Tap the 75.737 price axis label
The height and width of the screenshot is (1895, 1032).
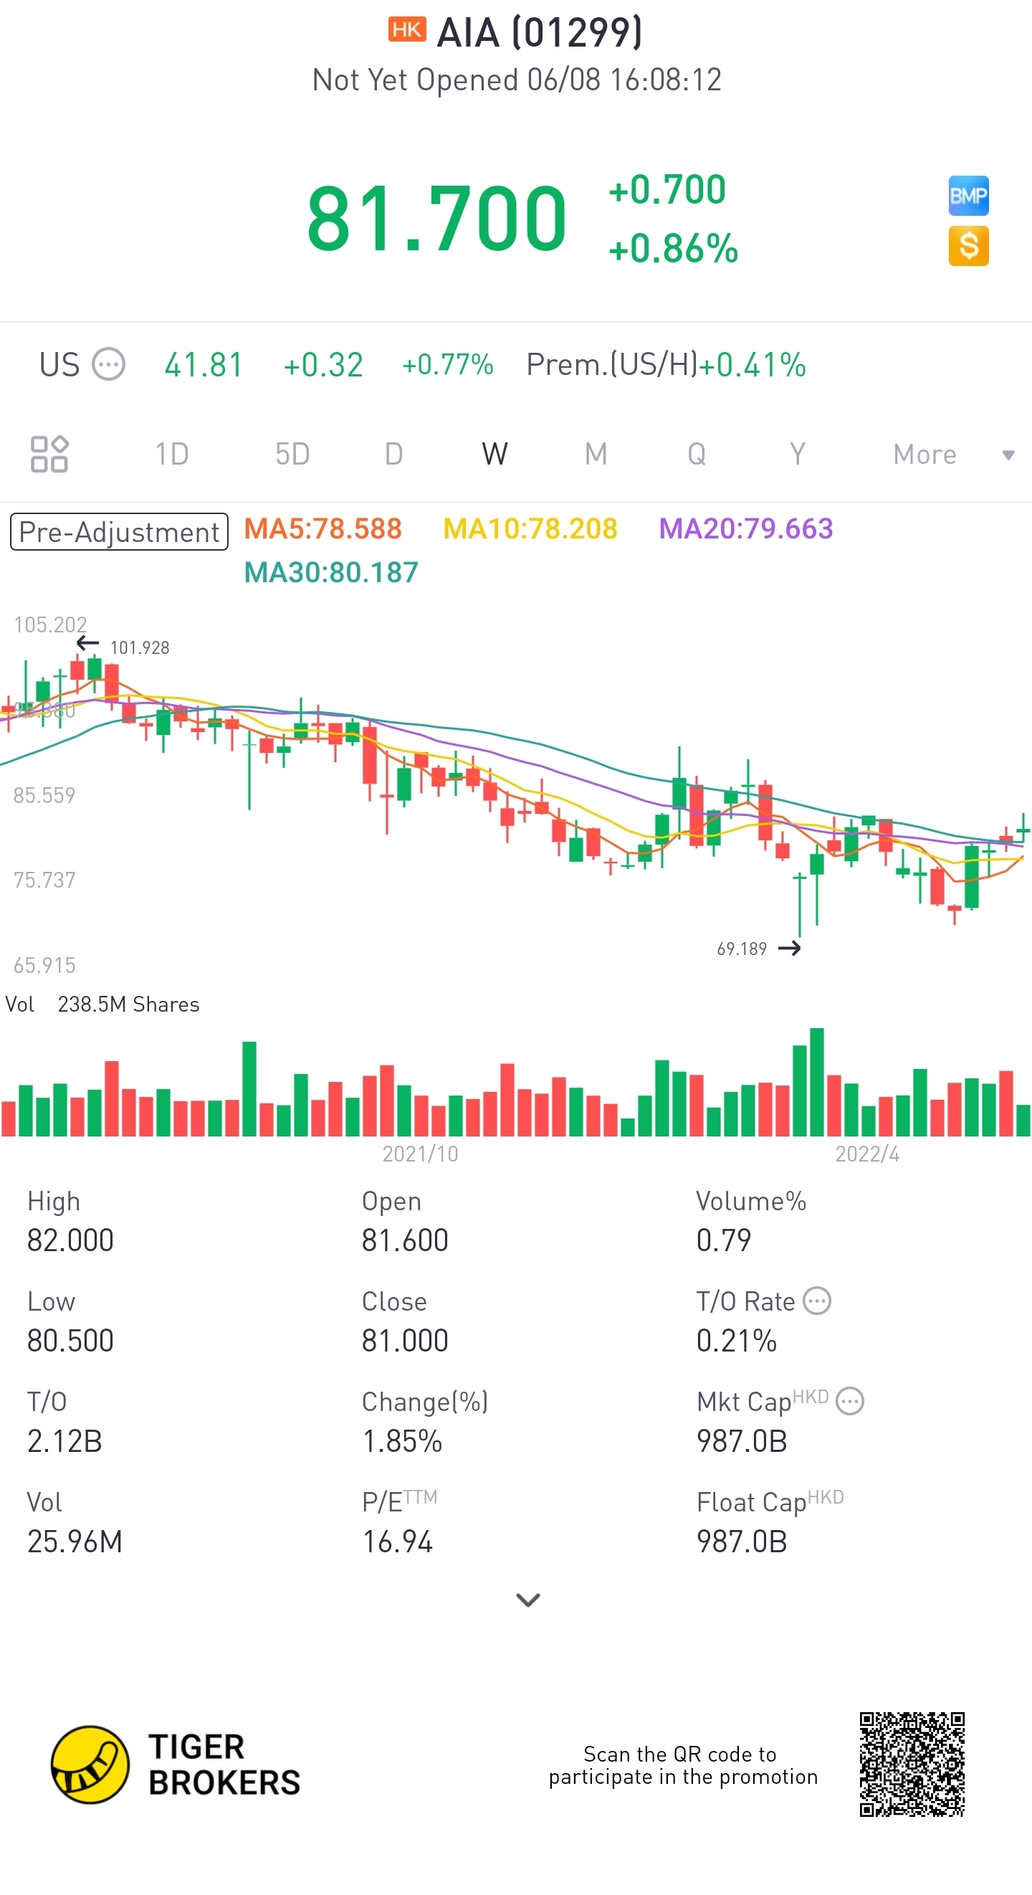pyautogui.click(x=44, y=880)
